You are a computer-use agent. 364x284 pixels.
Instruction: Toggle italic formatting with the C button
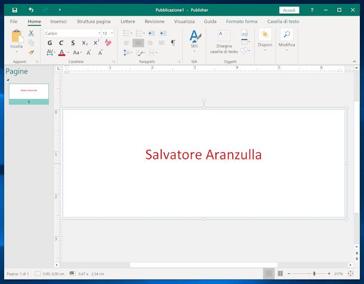(x=61, y=43)
